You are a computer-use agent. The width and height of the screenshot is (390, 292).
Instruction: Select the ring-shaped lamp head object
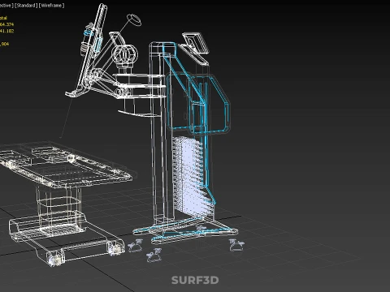point(134,19)
